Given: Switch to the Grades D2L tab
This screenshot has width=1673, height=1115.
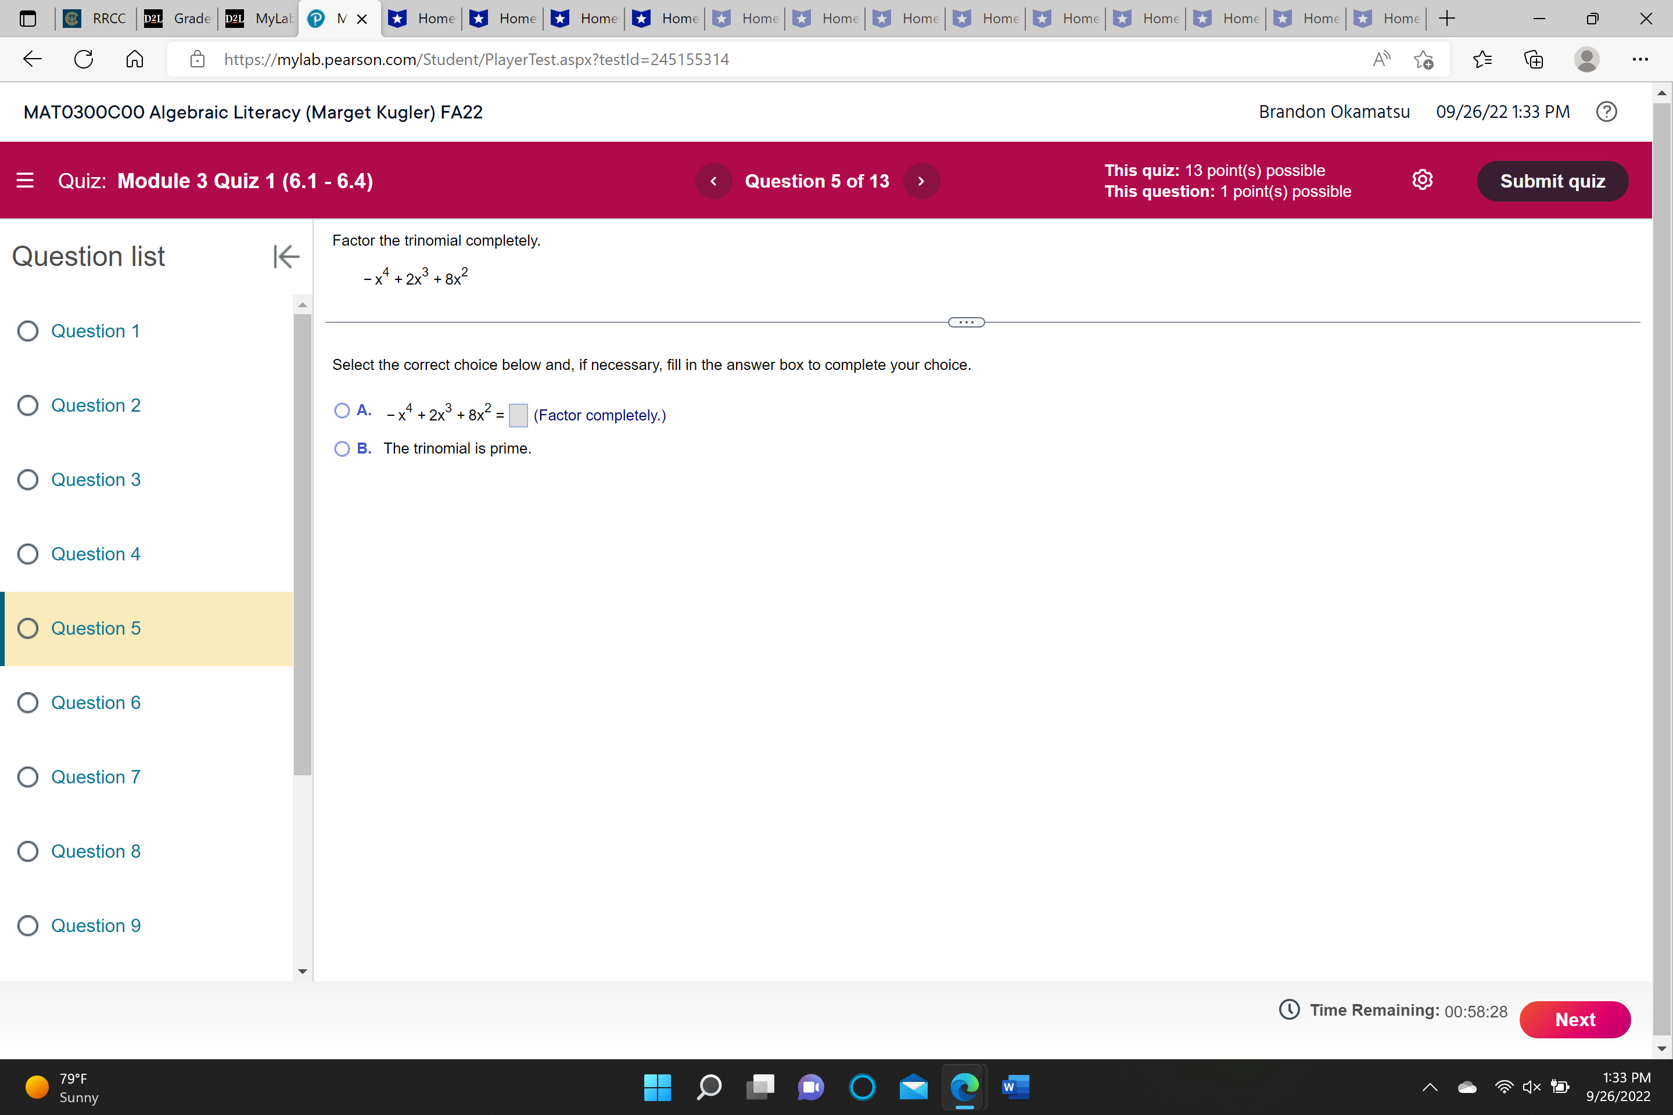Looking at the screenshot, I should click(x=180, y=19).
